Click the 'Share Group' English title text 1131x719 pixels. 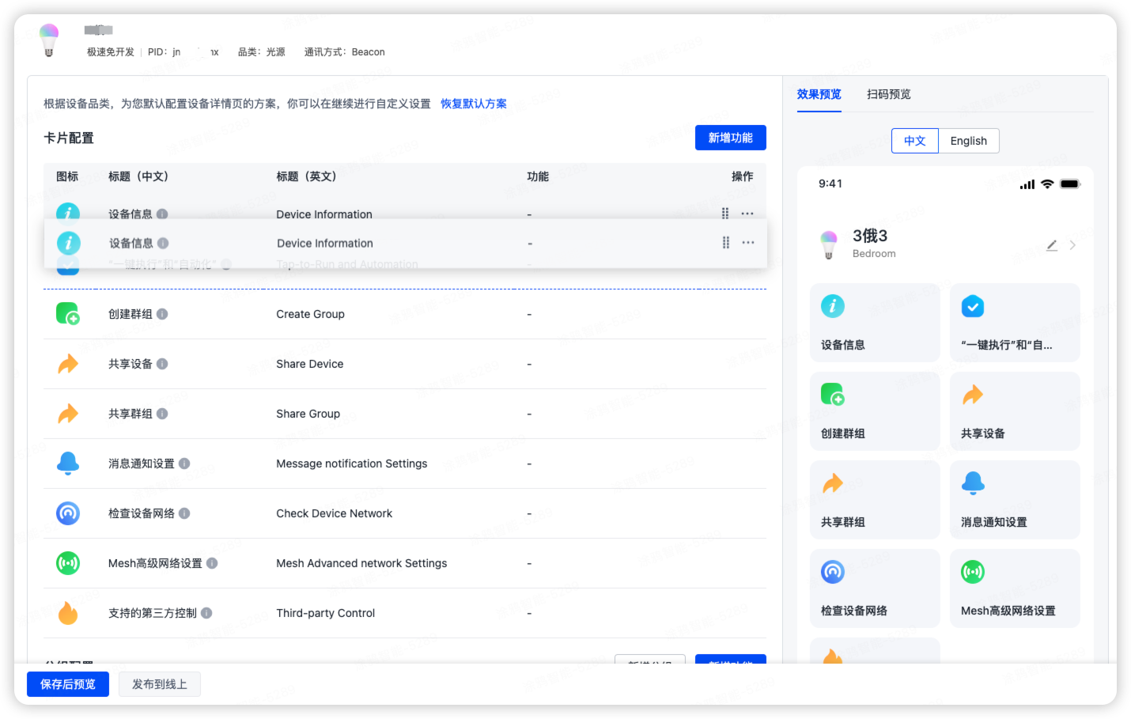click(x=308, y=414)
